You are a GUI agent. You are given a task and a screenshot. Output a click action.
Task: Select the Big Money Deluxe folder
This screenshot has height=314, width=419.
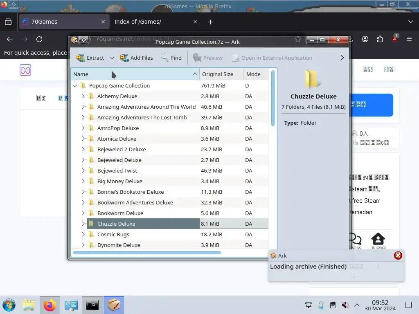pos(120,181)
